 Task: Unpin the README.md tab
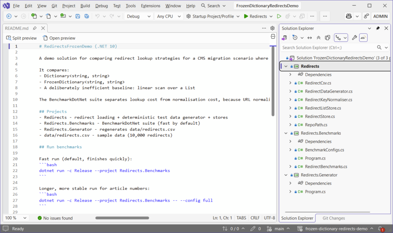click(x=34, y=28)
